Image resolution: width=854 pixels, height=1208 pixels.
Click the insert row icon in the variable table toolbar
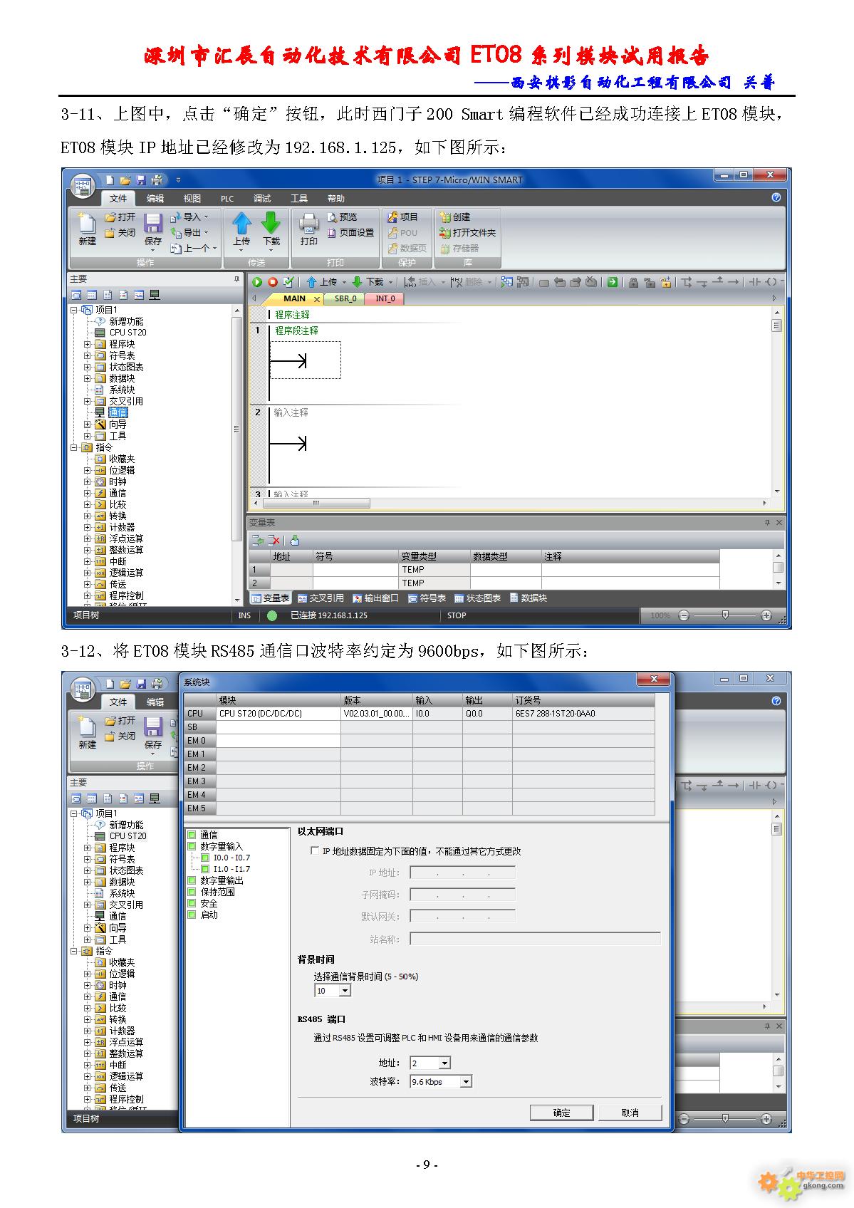click(258, 541)
